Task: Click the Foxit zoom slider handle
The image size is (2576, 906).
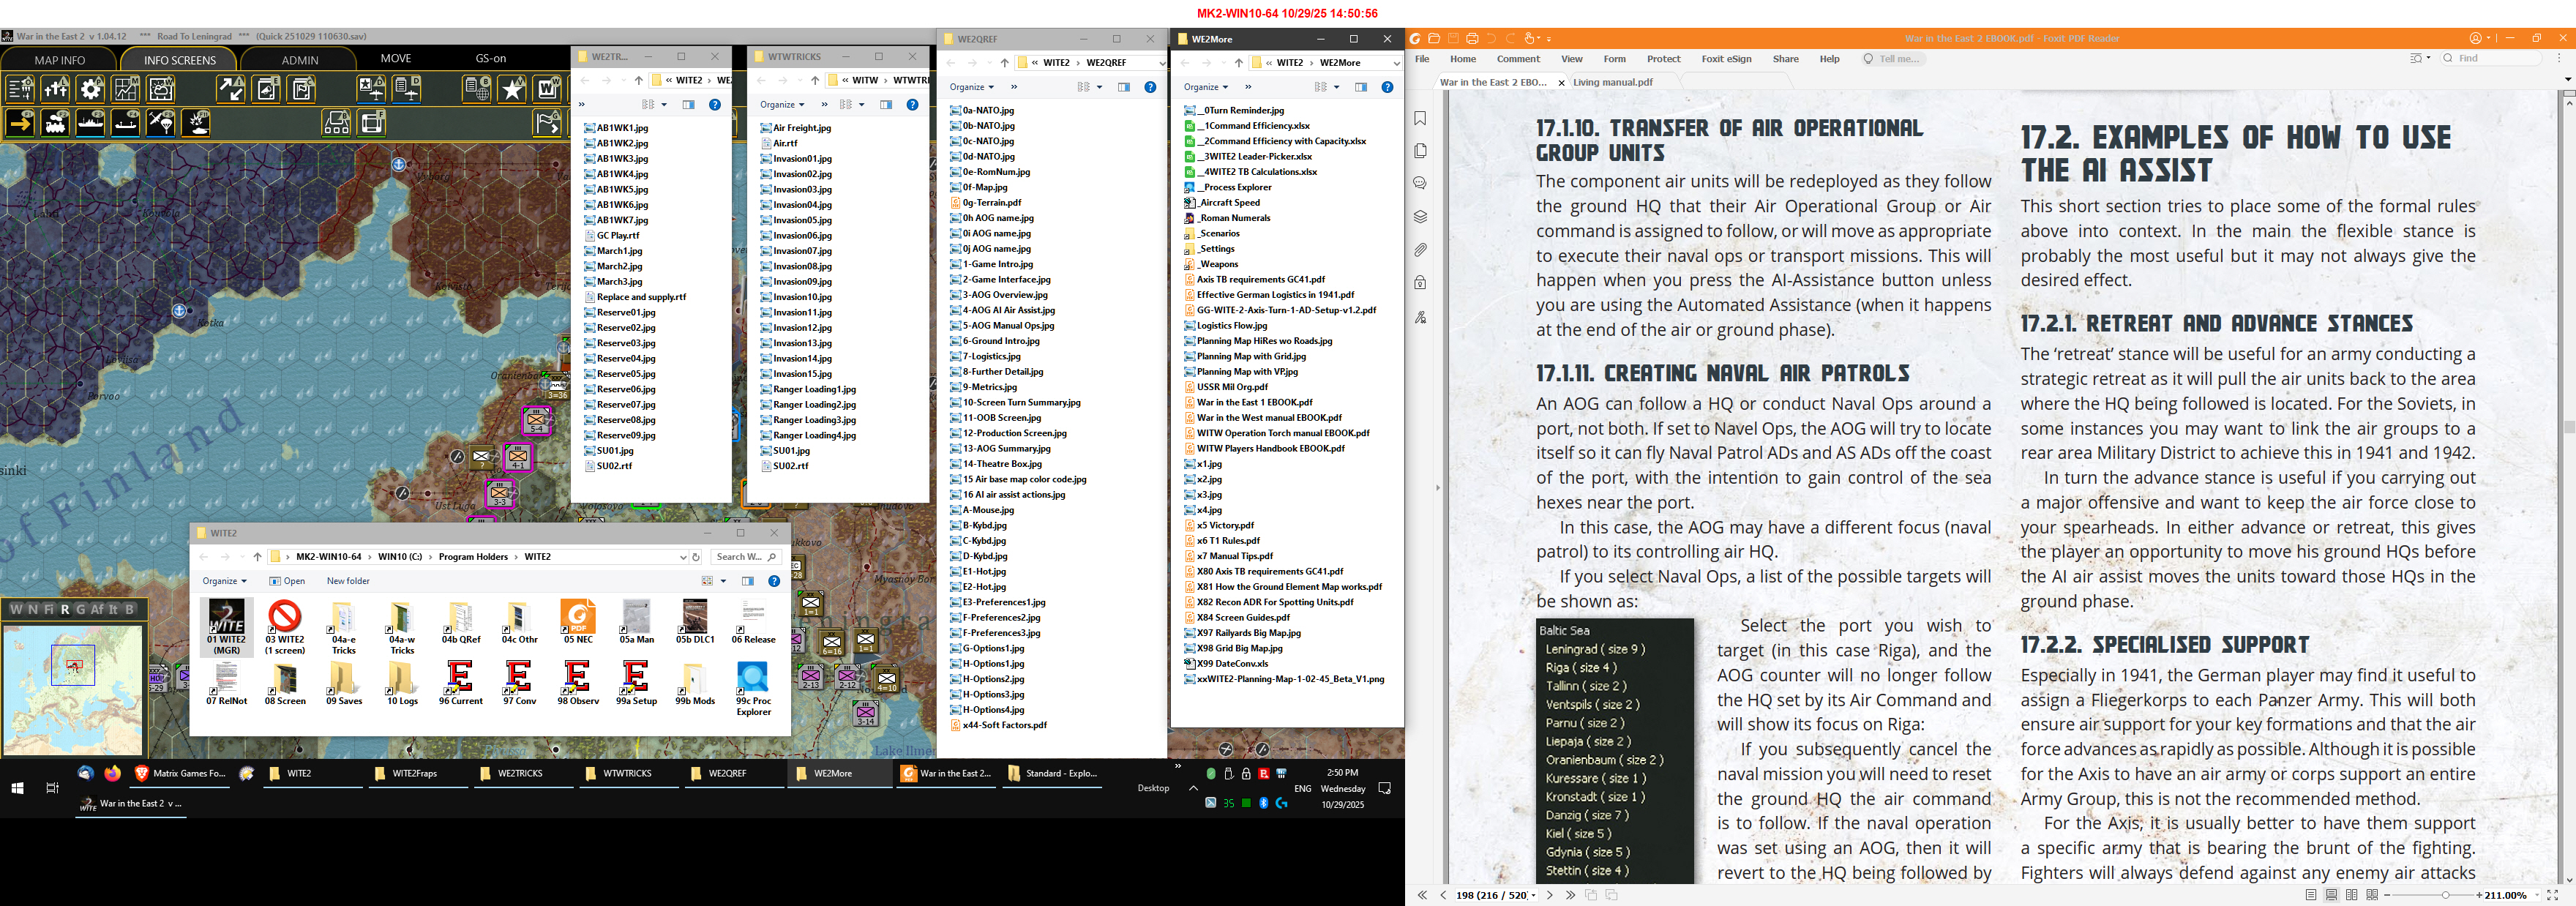Action: click(x=2445, y=895)
